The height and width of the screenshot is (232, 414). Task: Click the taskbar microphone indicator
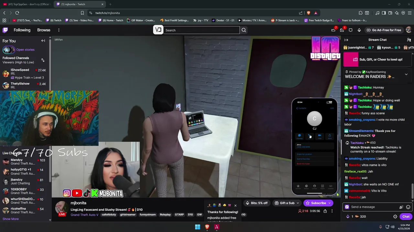click(x=380, y=227)
